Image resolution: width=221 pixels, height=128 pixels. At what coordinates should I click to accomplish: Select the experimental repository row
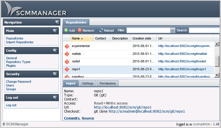(138, 46)
